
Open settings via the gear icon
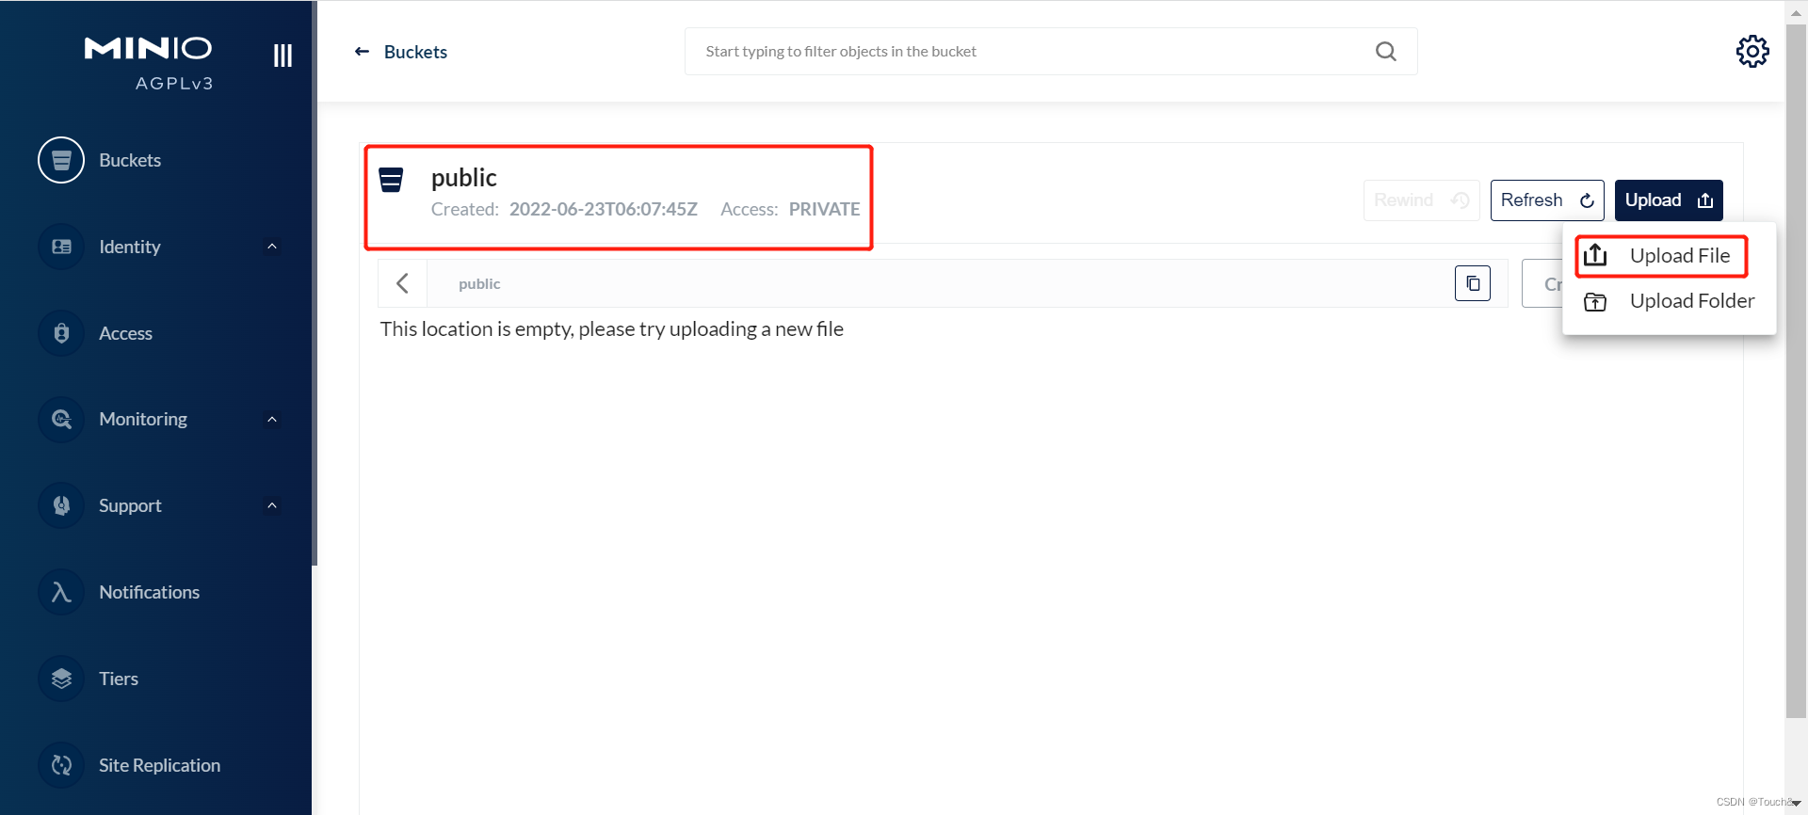pos(1751,52)
